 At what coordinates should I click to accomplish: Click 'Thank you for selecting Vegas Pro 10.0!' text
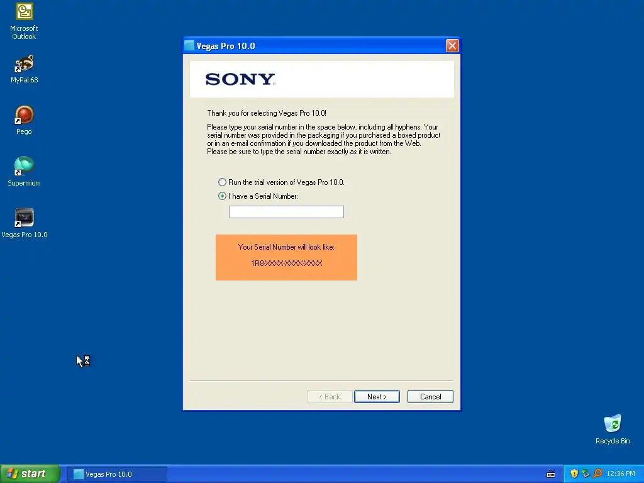coord(267,113)
